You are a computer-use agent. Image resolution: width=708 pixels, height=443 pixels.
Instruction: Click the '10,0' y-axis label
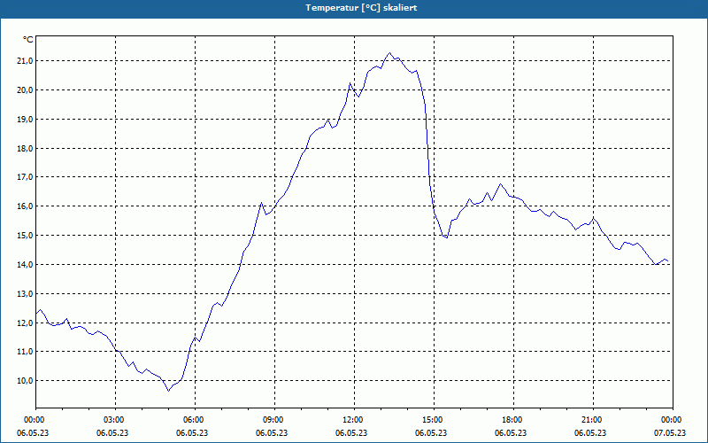coord(26,381)
